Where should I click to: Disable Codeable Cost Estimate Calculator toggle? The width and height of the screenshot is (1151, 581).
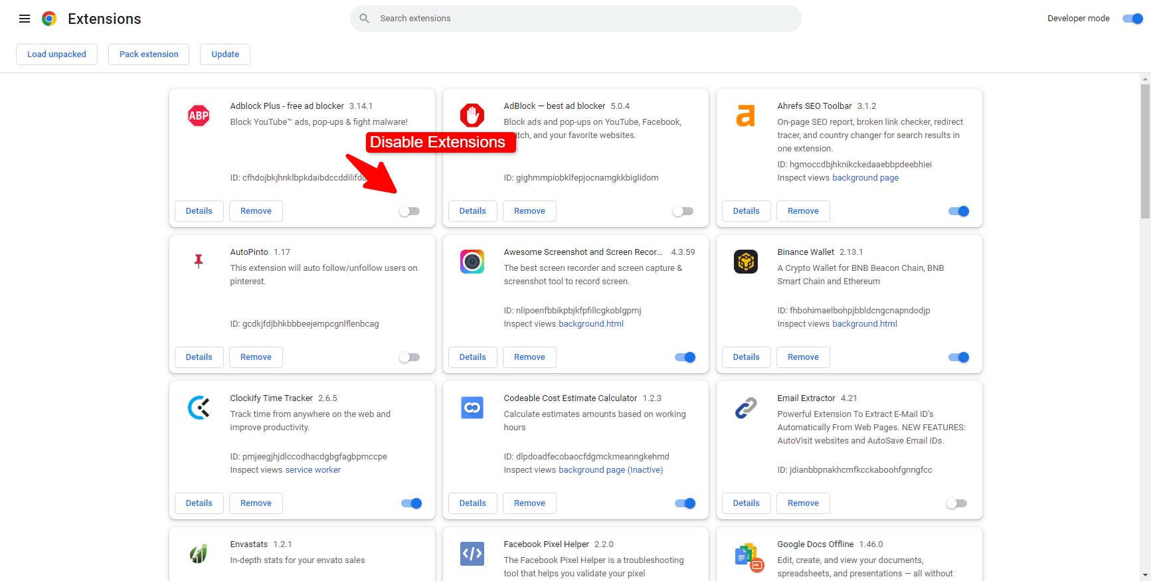[685, 503]
